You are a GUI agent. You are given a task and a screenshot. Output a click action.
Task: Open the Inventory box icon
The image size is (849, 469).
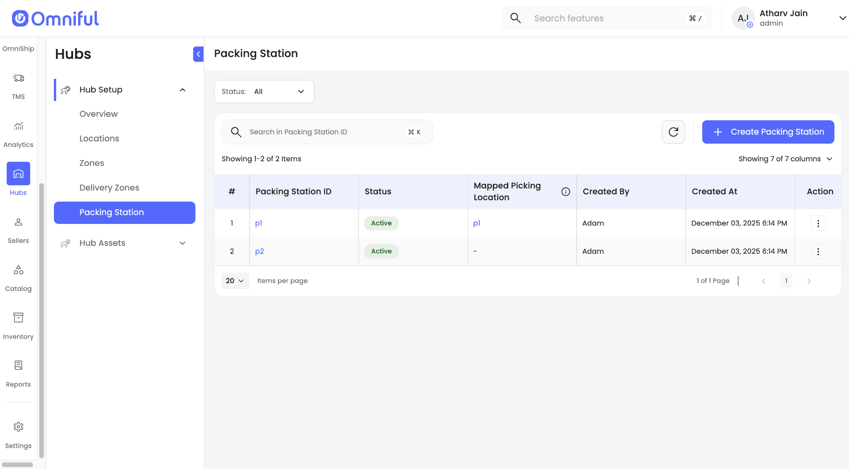18,318
